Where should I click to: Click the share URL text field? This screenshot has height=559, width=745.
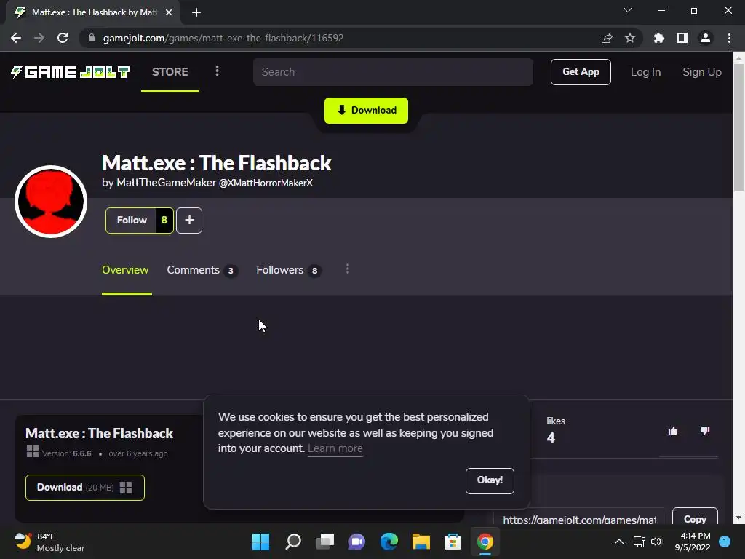580,518
